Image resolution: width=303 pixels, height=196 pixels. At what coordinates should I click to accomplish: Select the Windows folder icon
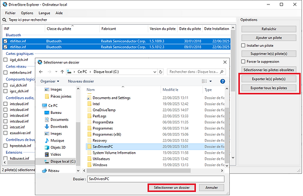point(89,165)
